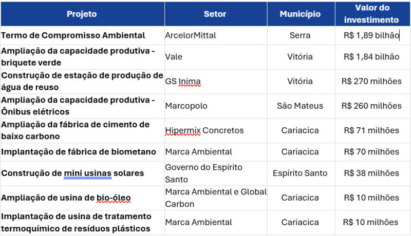Click the Projeto column header
Screen dimensions: 411x236
82,14
